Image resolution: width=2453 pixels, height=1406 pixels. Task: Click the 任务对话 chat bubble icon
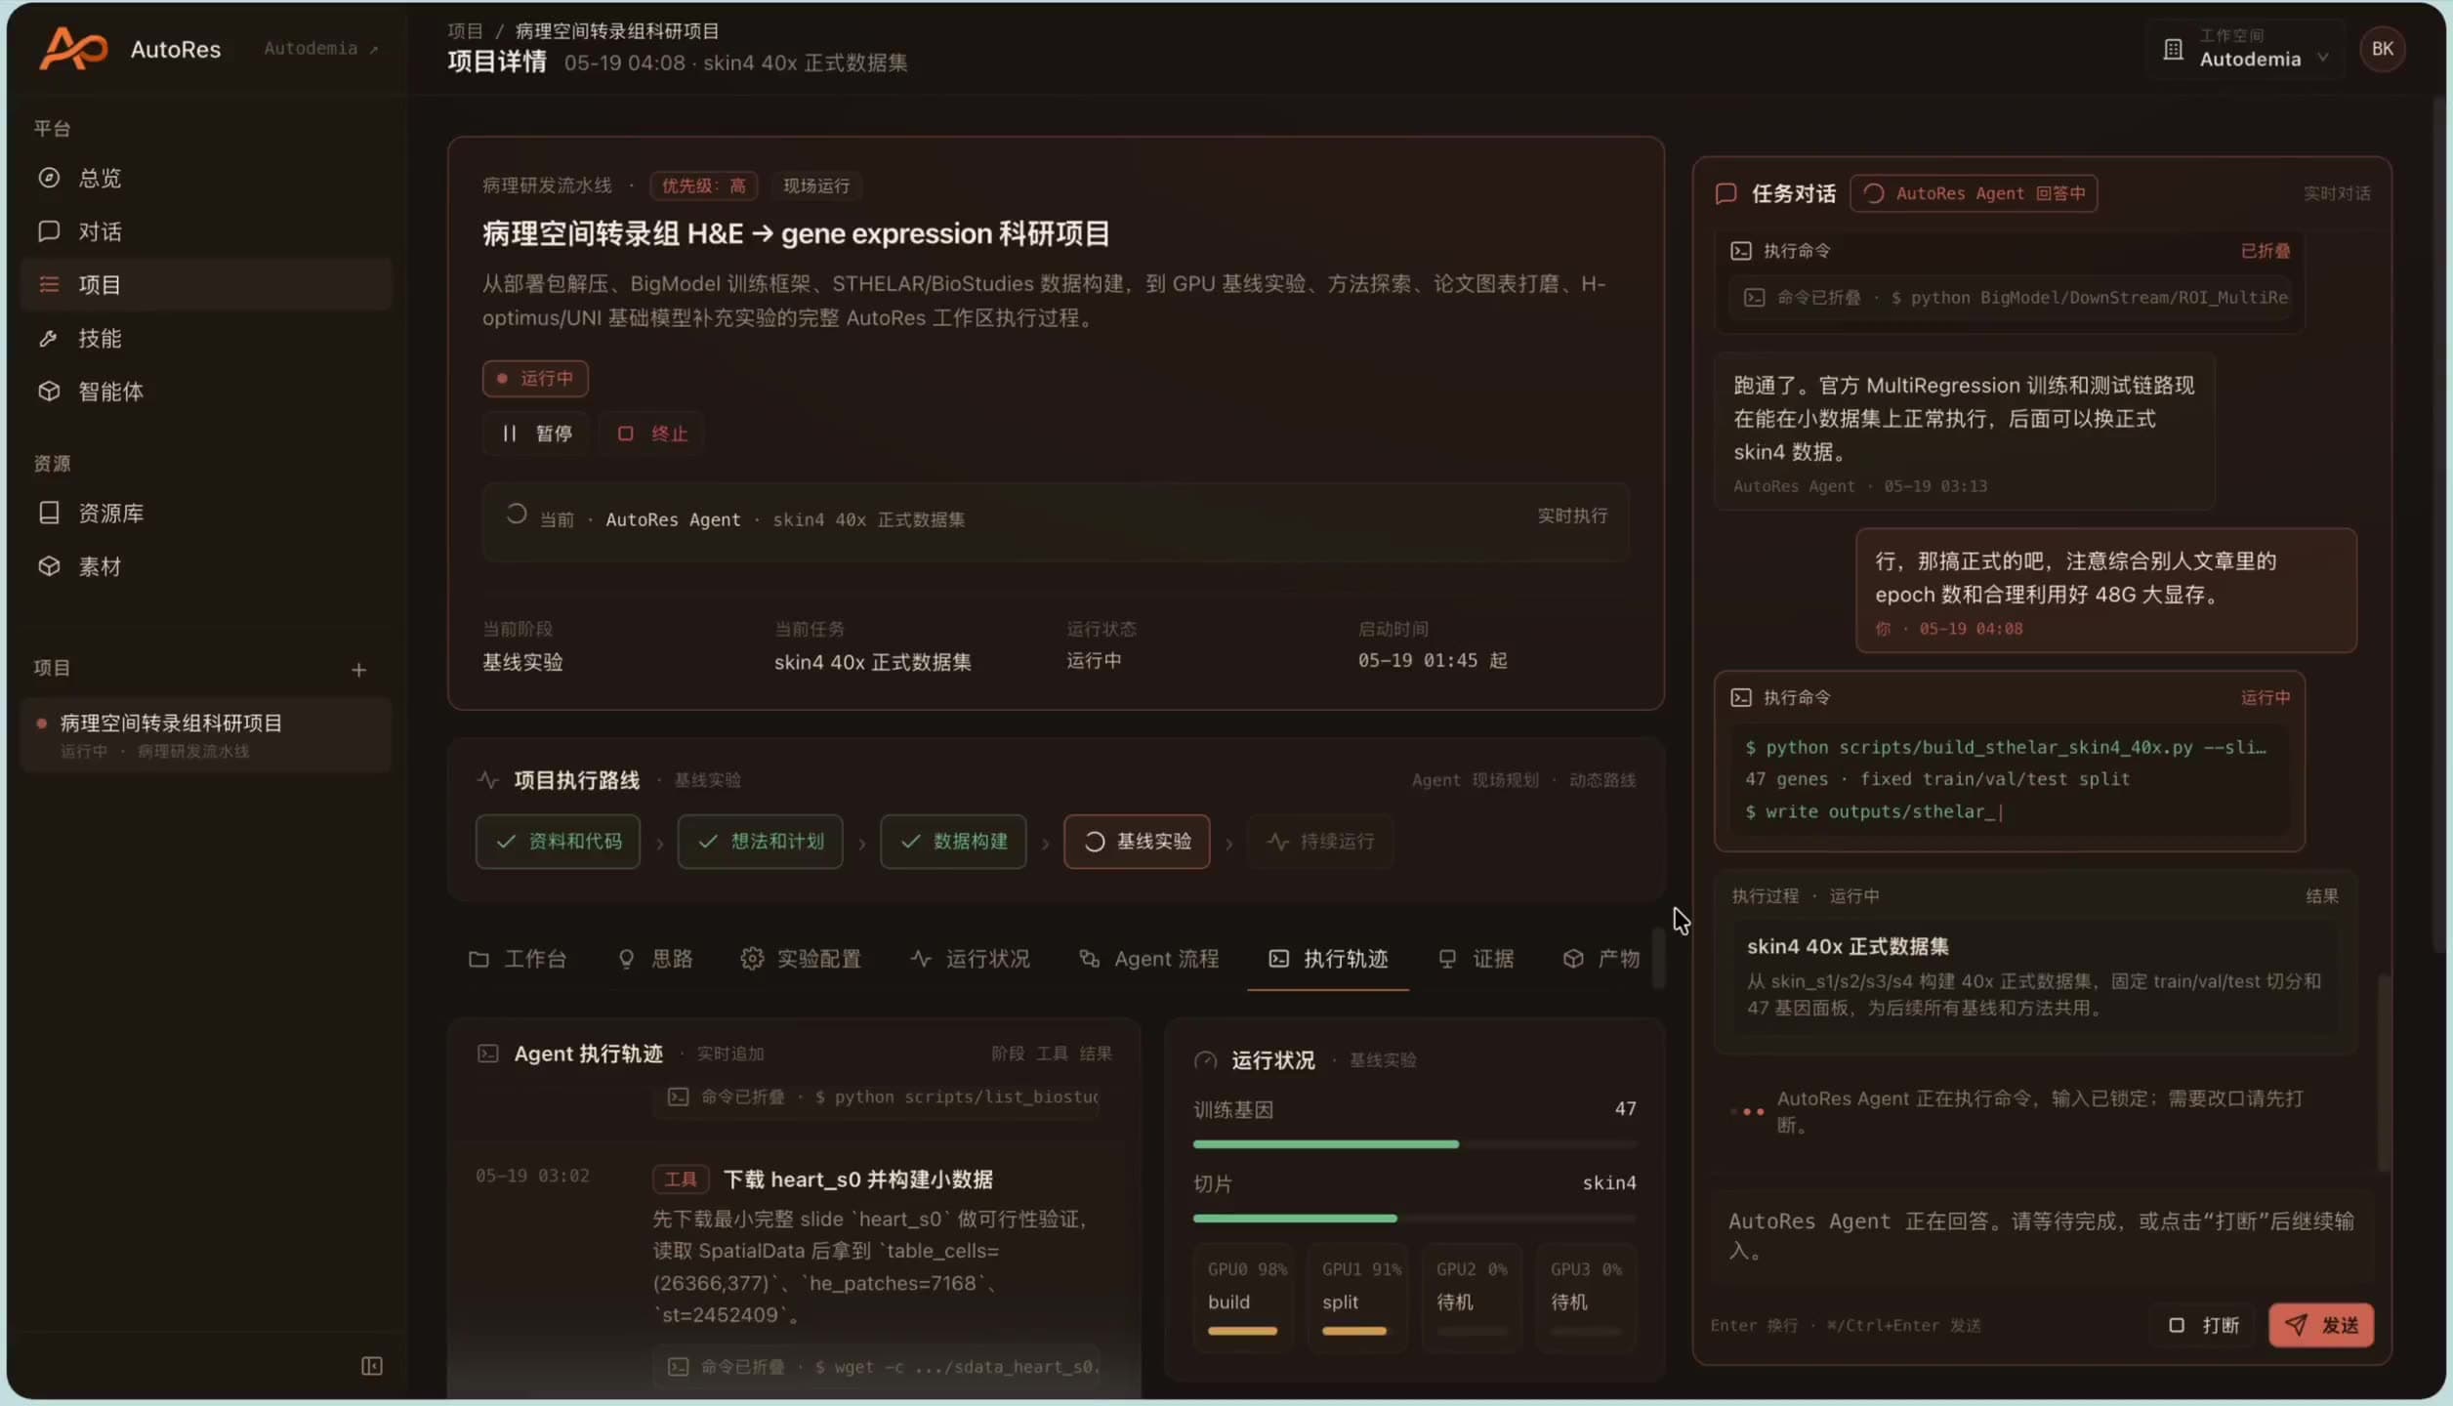(x=1726, y=193)
